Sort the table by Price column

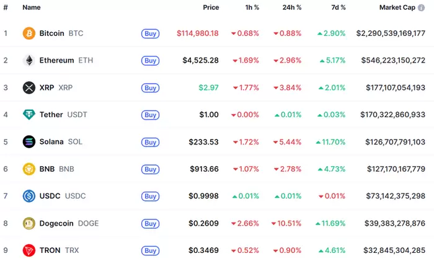[211, 7]
